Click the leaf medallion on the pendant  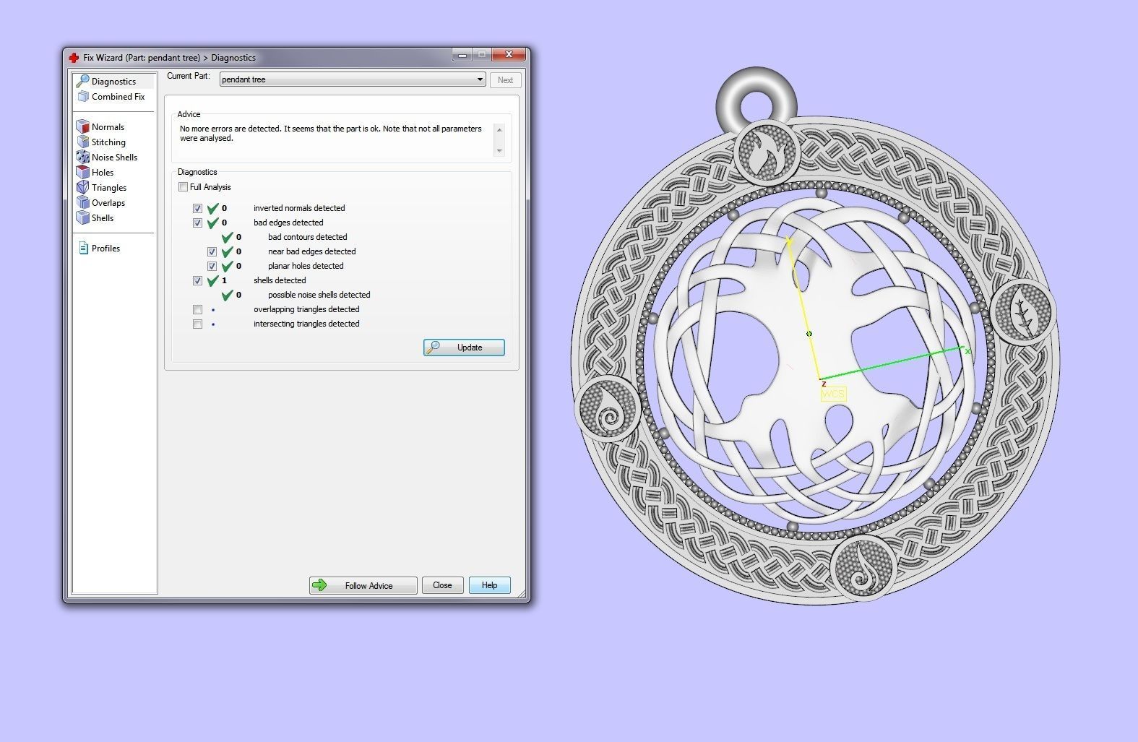1022,313
